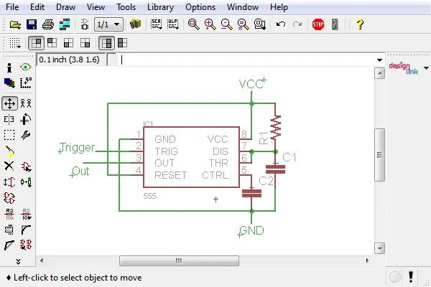431x287 pixels.
Task: Click the Undo arrow icon
Action: (x=281, y=24)
